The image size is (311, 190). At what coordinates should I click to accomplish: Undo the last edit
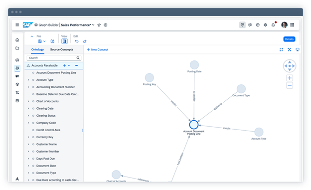77,41
